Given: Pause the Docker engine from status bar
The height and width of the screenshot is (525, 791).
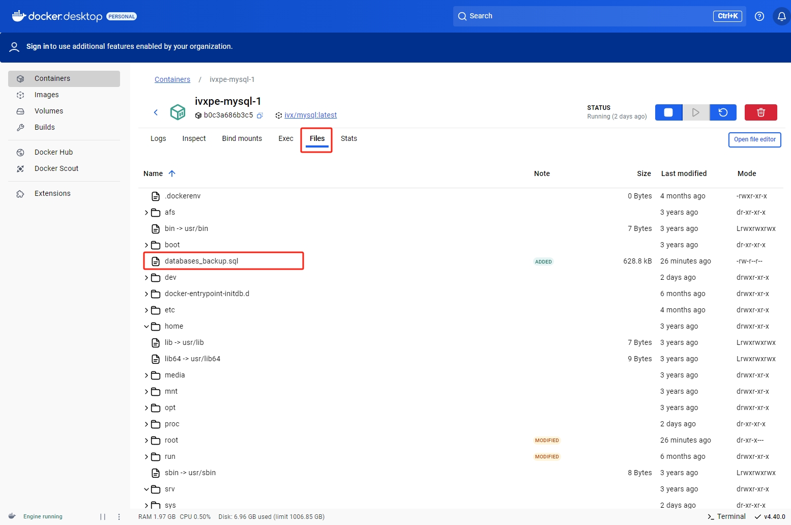Looking at the screenshot, I should pos(103,517).
